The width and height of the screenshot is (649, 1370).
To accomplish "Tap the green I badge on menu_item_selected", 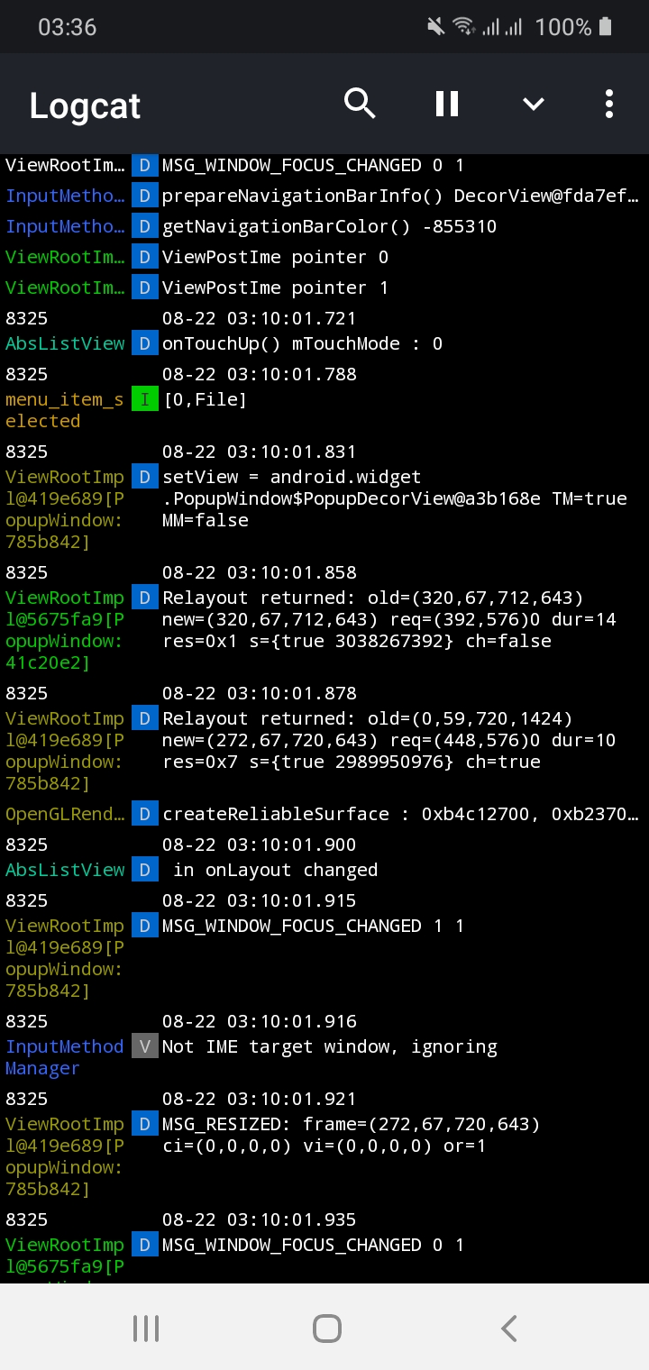I will pyautogui.click(x=144, y=398).
